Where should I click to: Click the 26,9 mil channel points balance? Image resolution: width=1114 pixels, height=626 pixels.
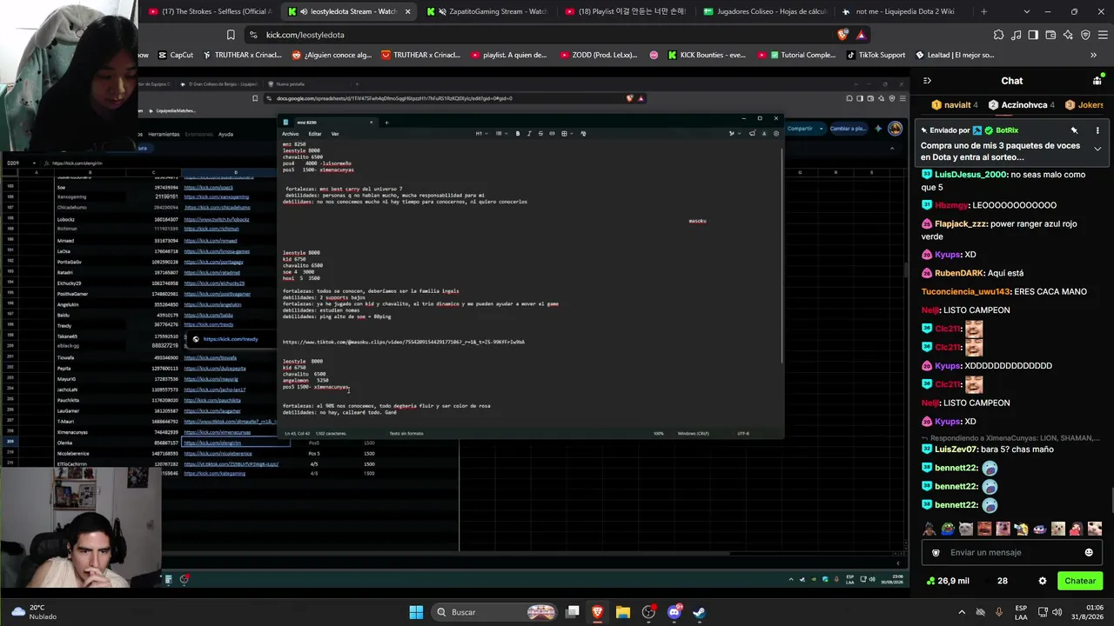point(949,581)
